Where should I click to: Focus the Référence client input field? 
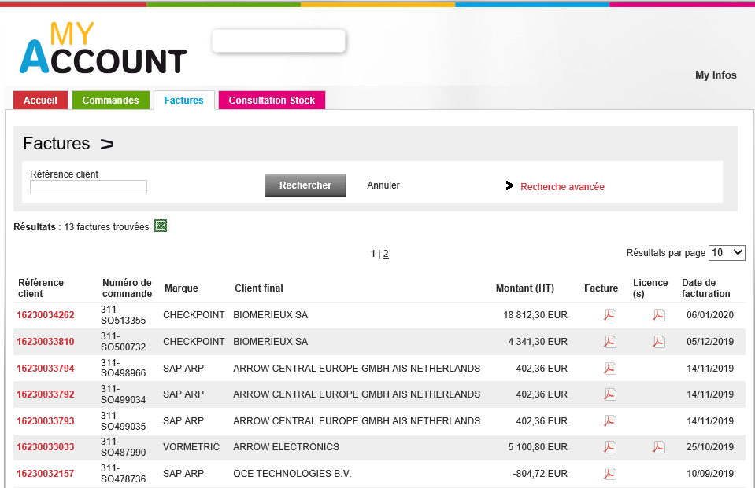[x=88, y=187]
